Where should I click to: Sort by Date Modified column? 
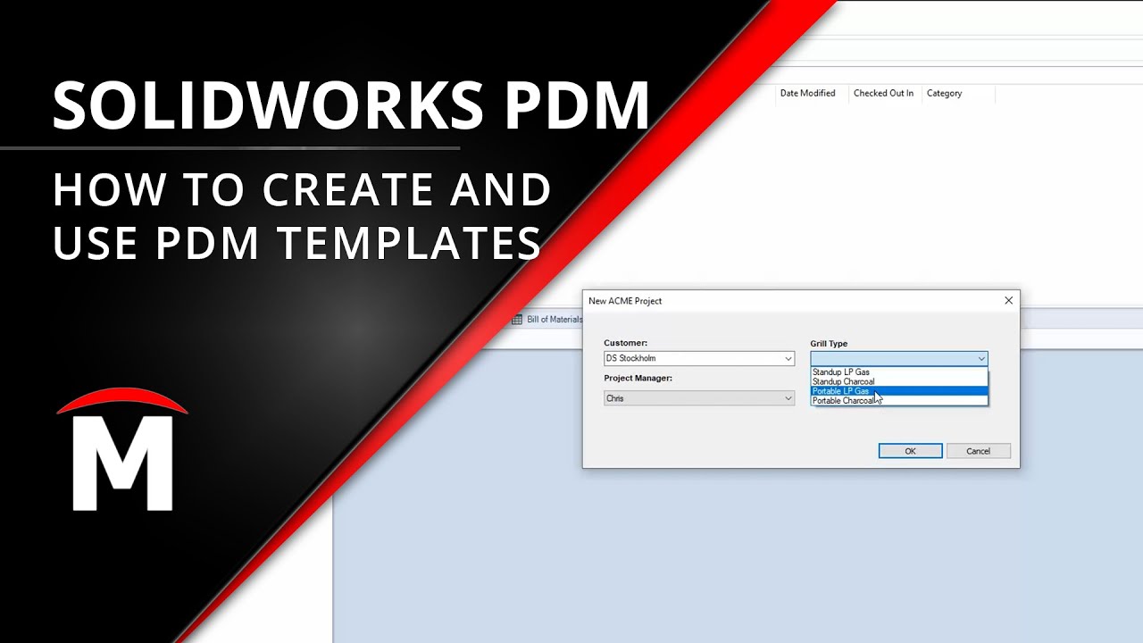coord(807,93)
